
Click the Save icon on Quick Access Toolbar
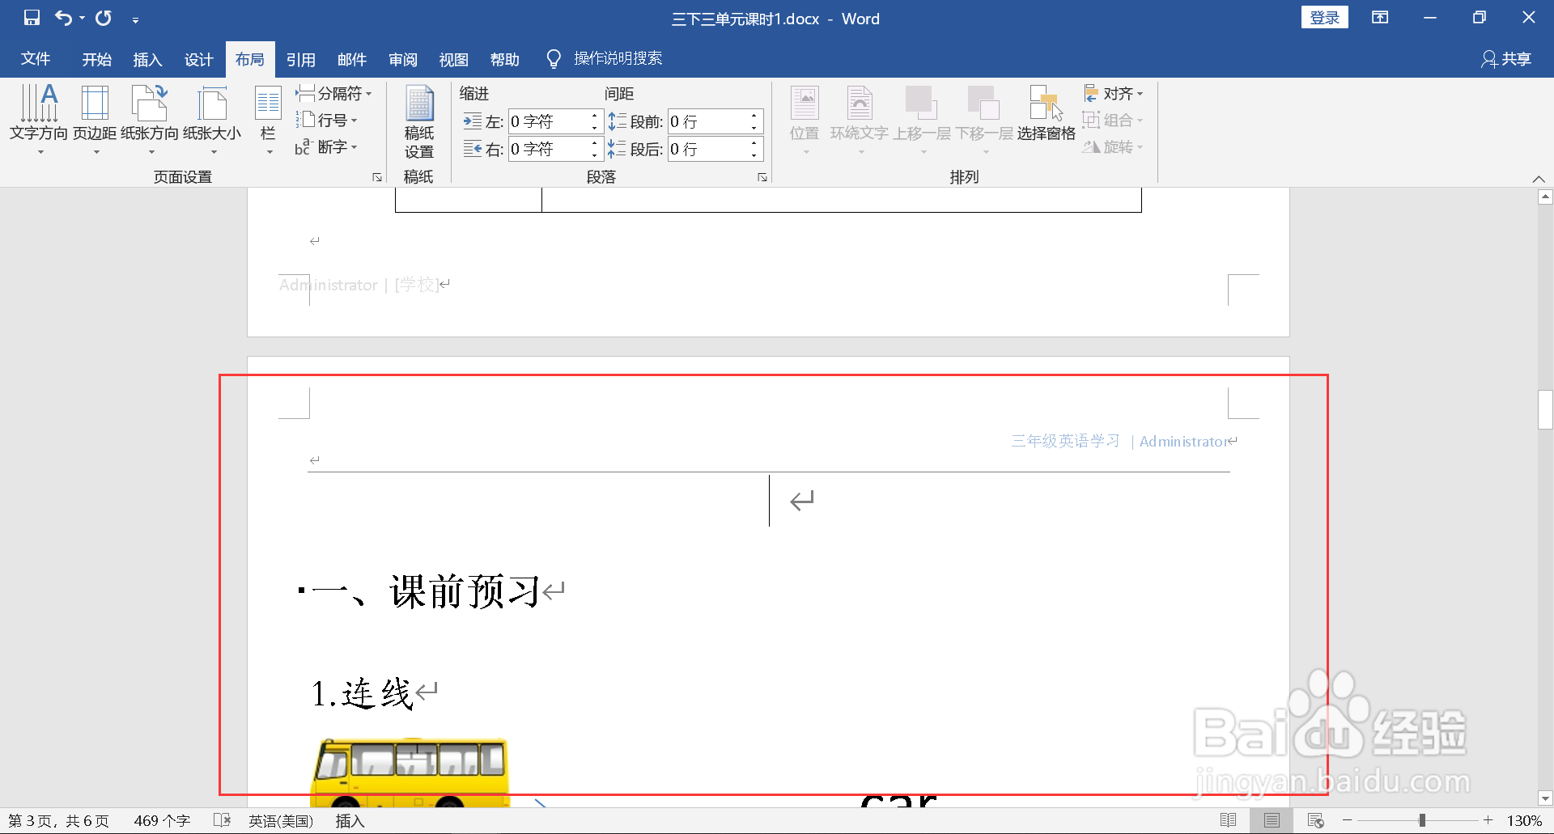pos(31,18)
